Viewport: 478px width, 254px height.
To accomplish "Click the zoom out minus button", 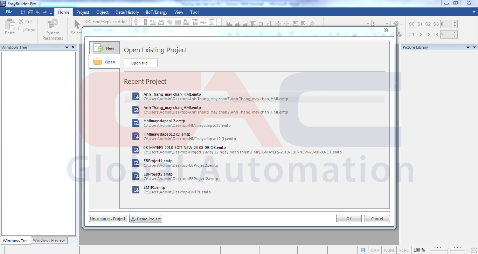I will [427, 250].
